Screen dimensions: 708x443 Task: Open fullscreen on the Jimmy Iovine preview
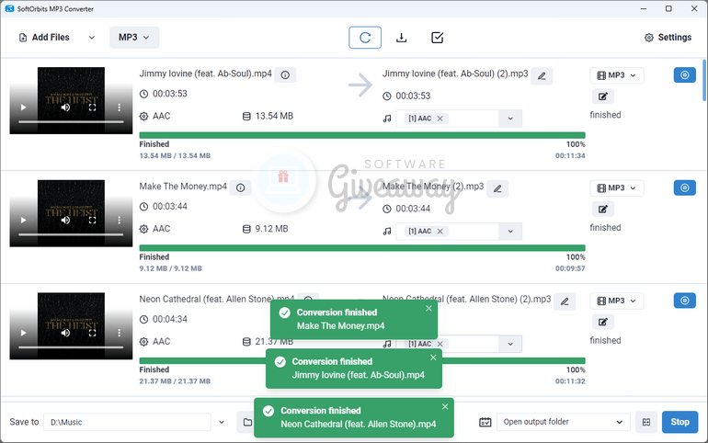click(x=92, y=108)
